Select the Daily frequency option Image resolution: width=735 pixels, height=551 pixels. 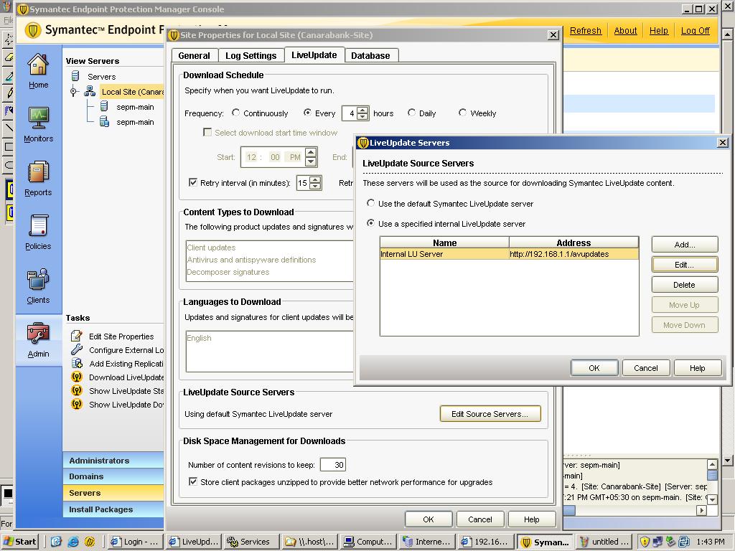tap(412, 113)
